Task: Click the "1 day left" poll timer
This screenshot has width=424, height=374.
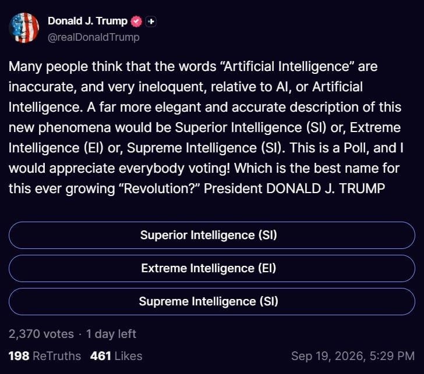Action: coord(111,334)
